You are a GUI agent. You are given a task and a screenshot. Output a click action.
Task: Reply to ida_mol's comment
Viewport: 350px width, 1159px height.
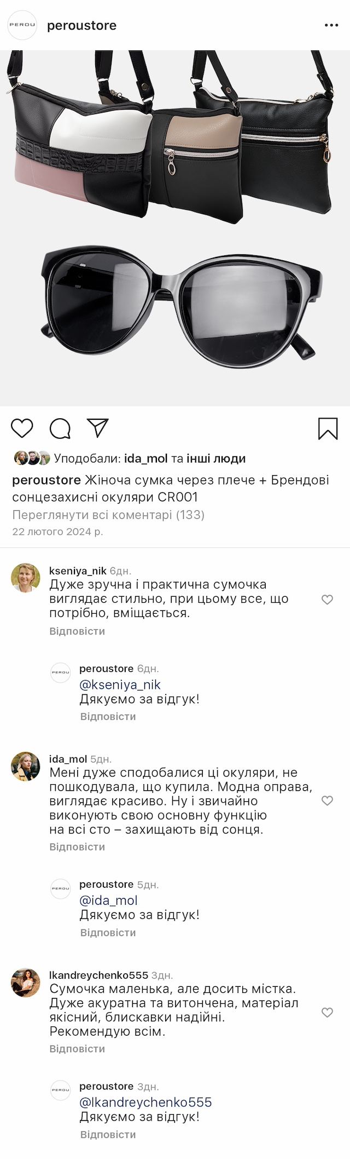(x=77, y=847)
